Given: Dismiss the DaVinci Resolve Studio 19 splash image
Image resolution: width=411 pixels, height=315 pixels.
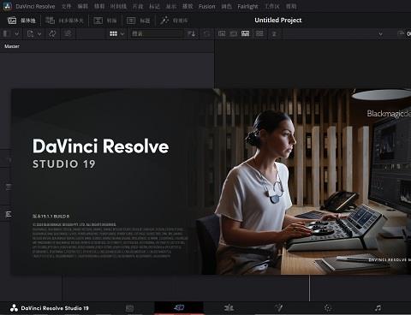Looking at the screenshot, I should point(211,181).
